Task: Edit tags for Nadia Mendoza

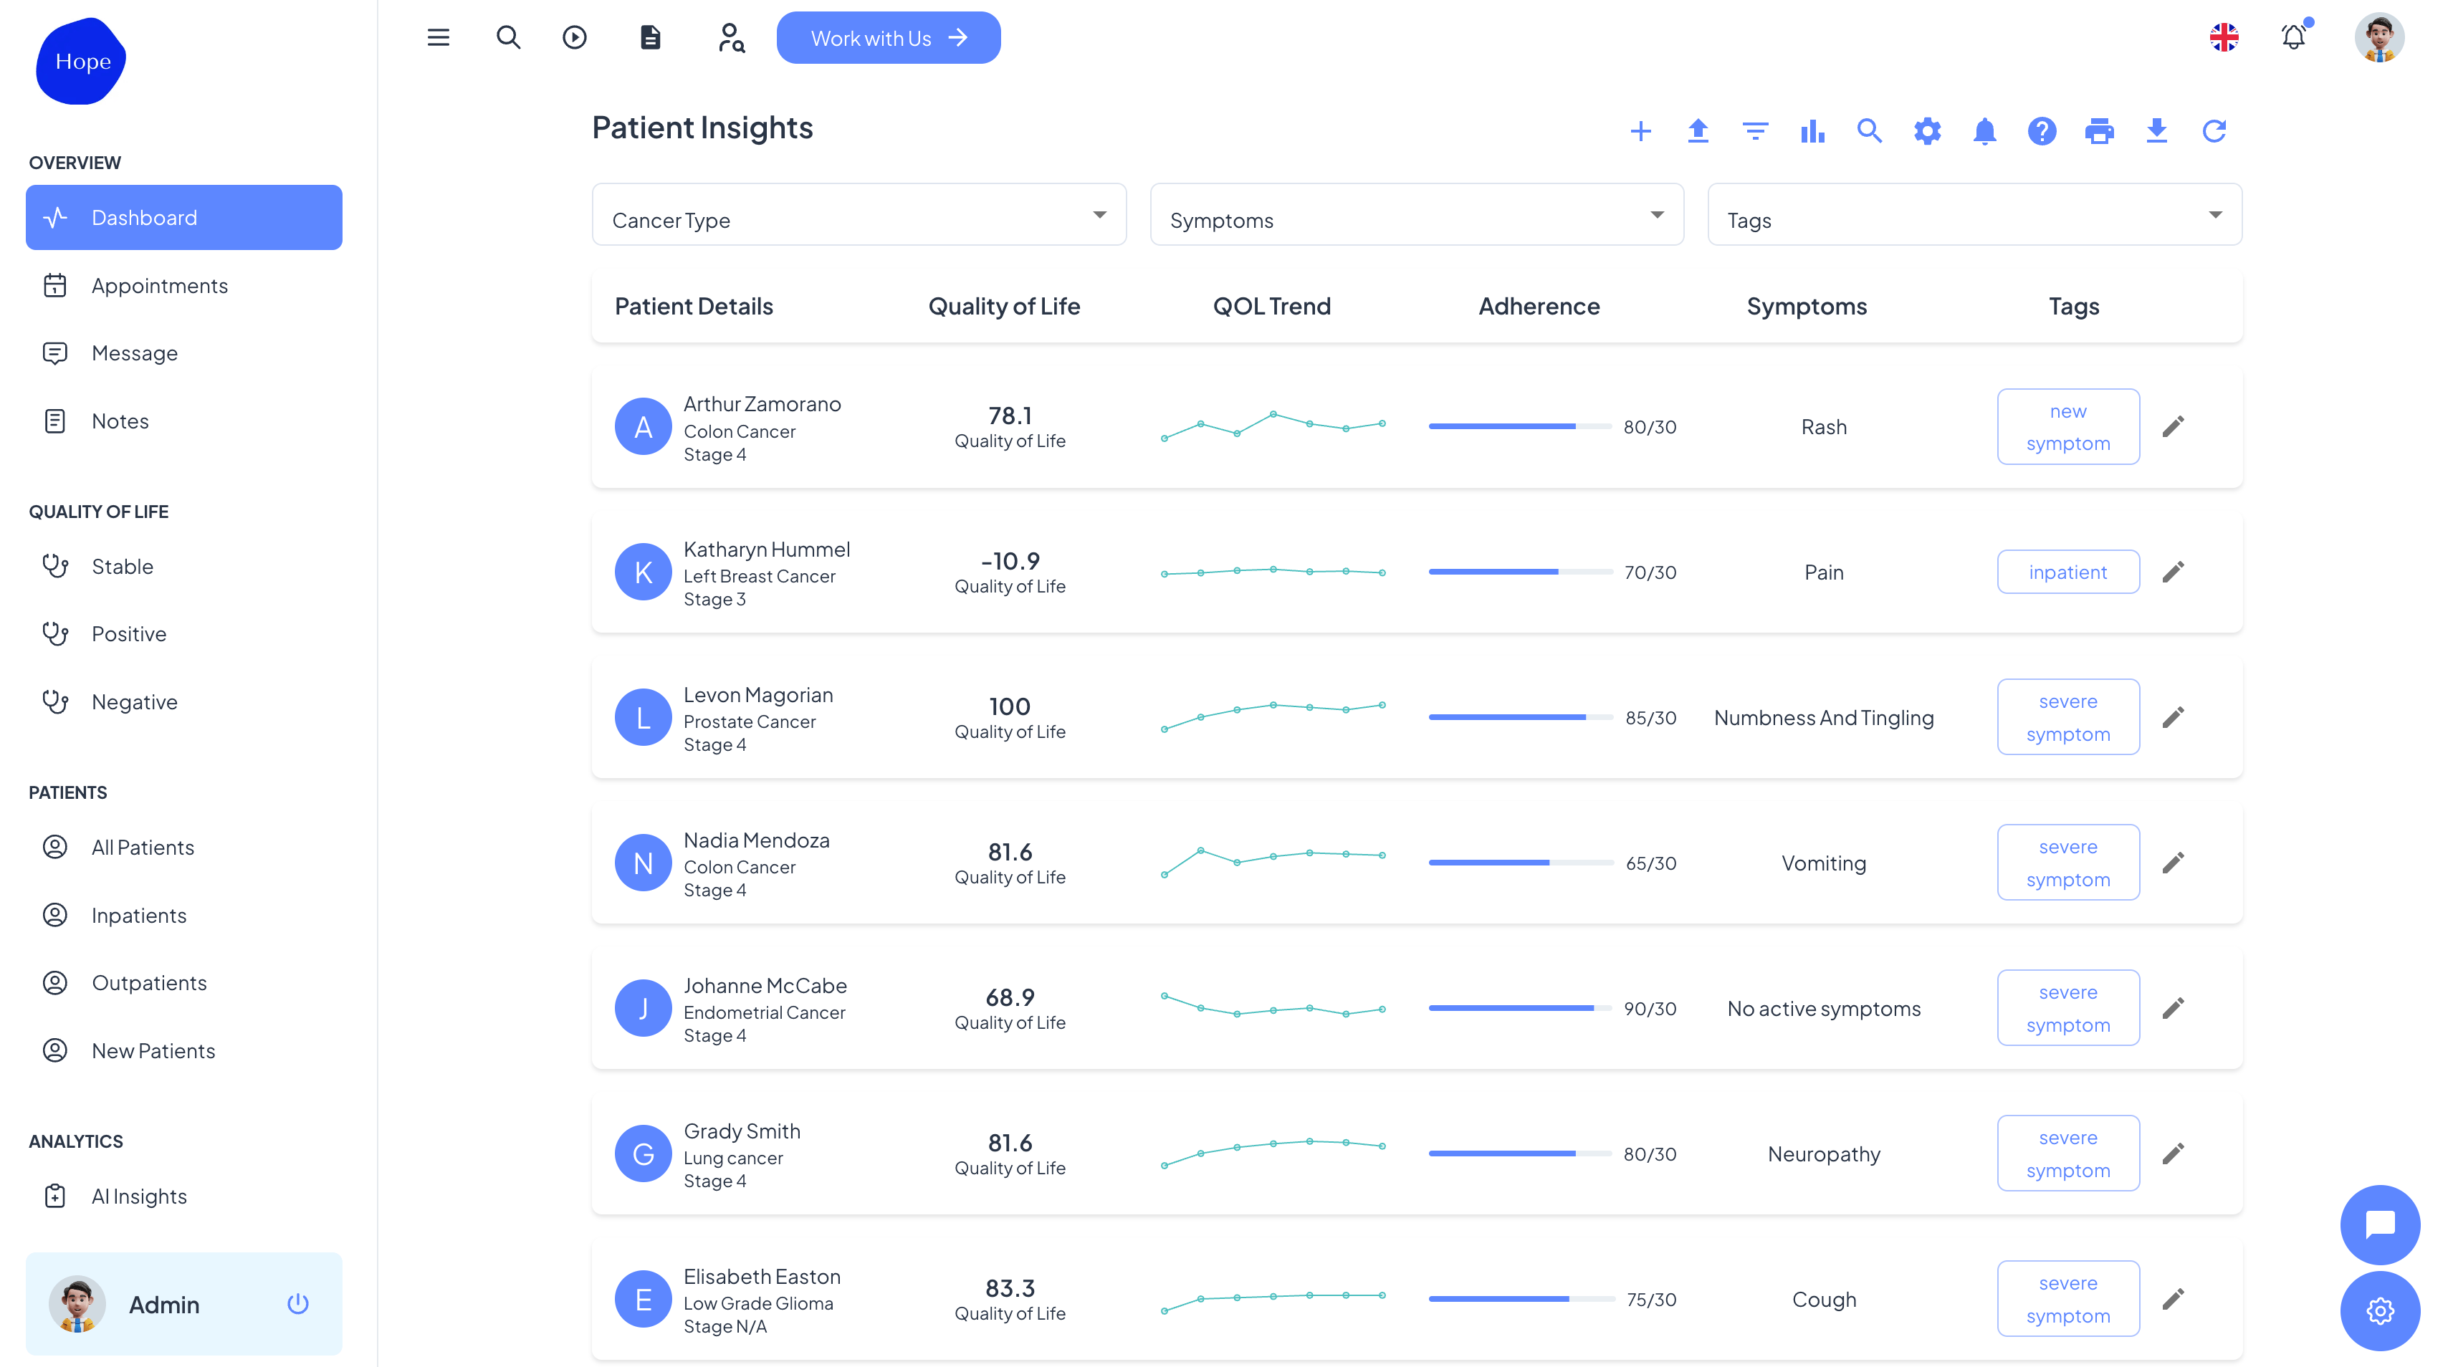Action: pos(2174,863)
